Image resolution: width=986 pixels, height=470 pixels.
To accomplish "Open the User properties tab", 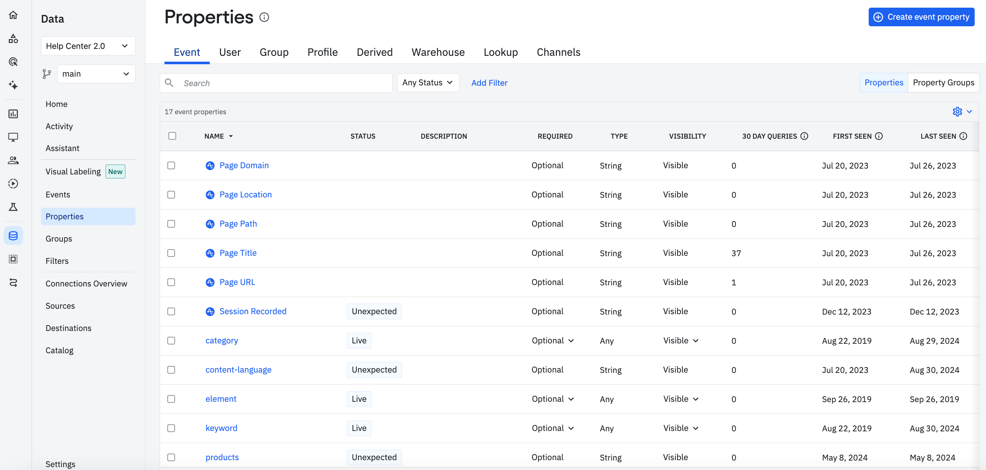I will pyautogui.click(x=230, y=52).
